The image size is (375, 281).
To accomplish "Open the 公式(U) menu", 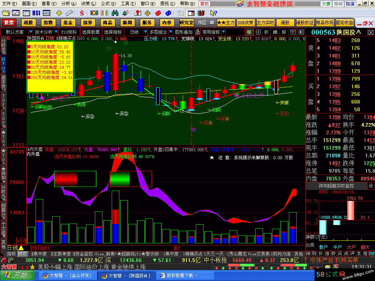I will coord(108,4).
